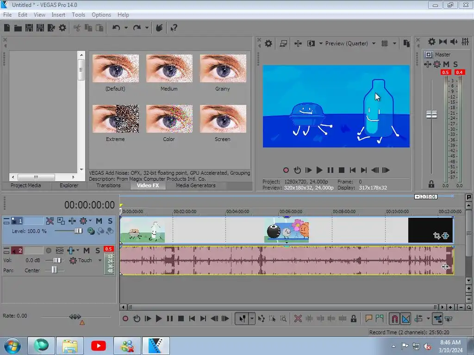
Task: Start recording from timeline transport bar
Action: 125,318
